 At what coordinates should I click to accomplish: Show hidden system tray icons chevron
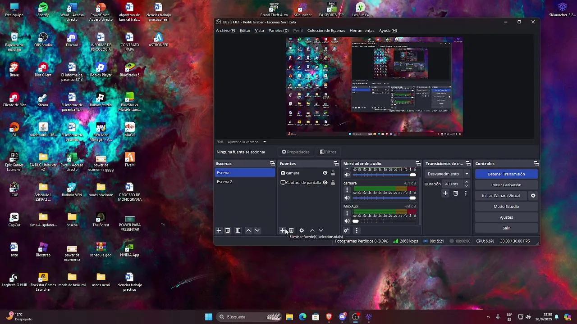(488, 317)
